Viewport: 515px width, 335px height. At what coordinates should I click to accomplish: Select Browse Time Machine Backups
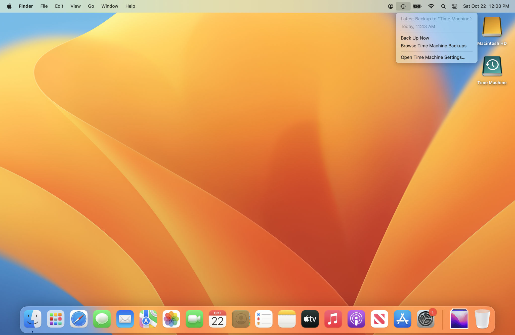[x=434, y=46]
